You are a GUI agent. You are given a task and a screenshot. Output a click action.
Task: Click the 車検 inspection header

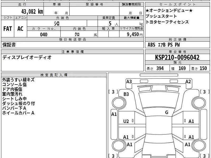[57, 4]
